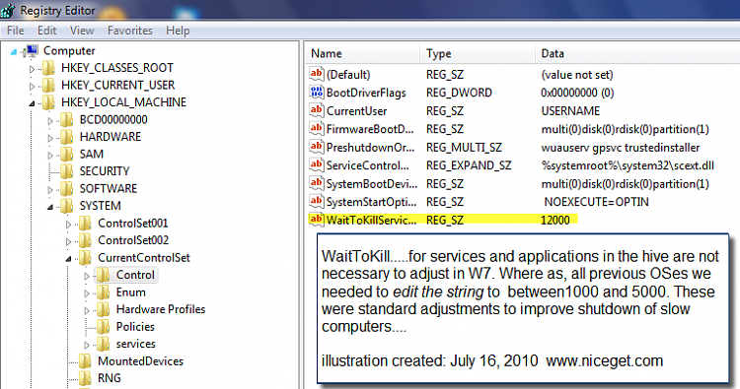The height and width of the screenshot is (389, 740).
Task: Open the Help menu
Action: [178, 31]
